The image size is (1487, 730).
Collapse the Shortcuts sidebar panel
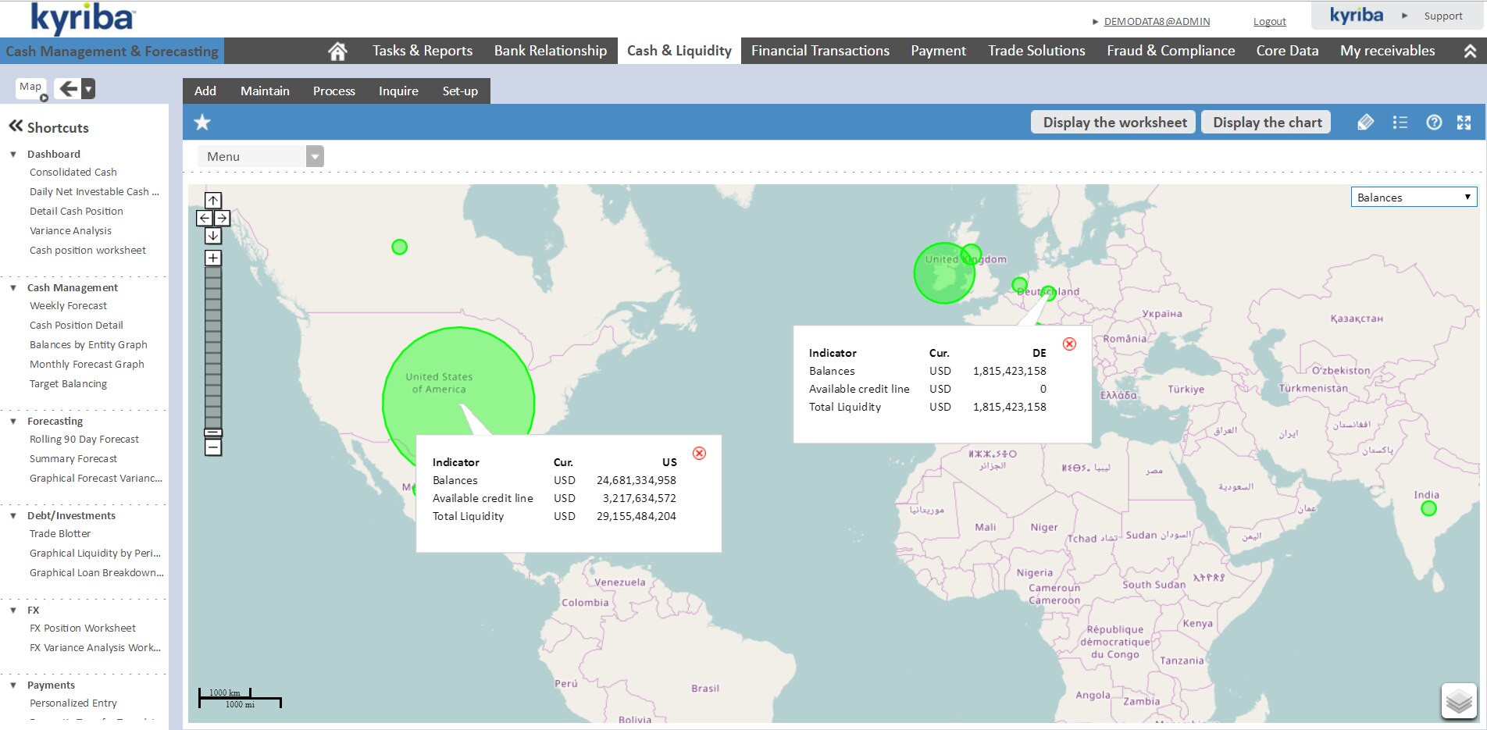point(16,126)
